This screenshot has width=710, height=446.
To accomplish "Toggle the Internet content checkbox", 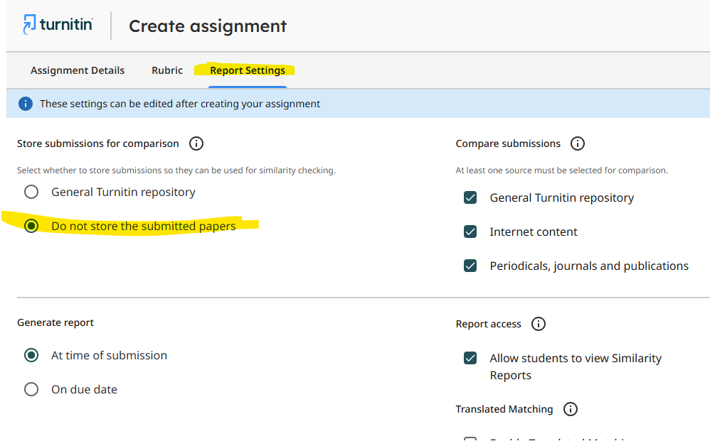I will point(470,232).
